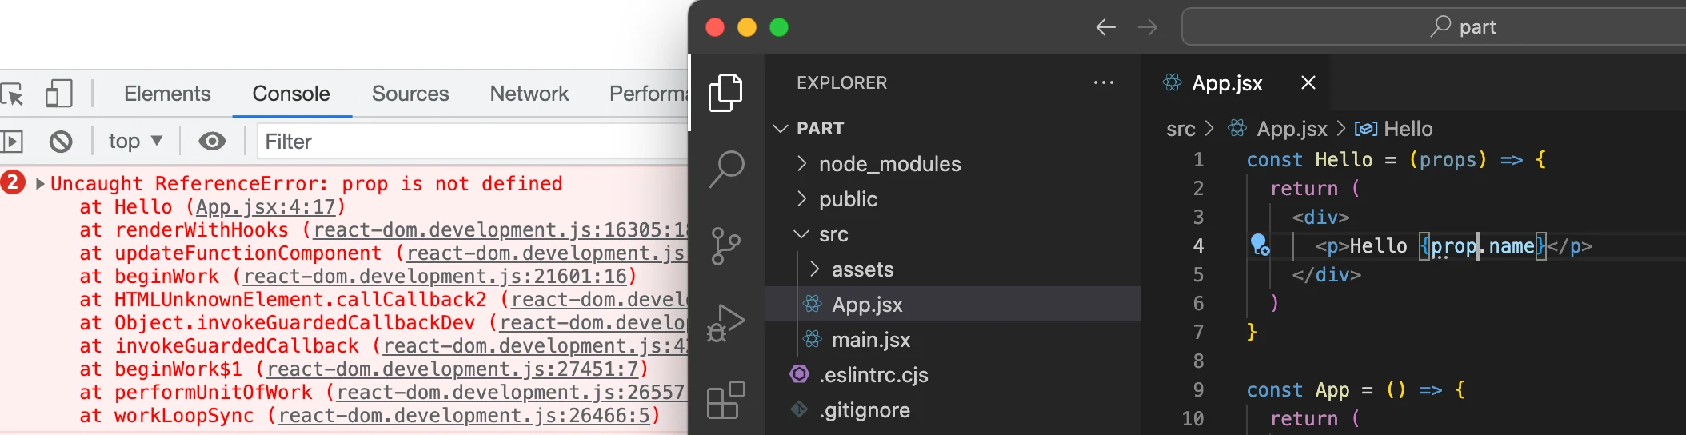Click the console Filter input field

(x=472, y=142)
